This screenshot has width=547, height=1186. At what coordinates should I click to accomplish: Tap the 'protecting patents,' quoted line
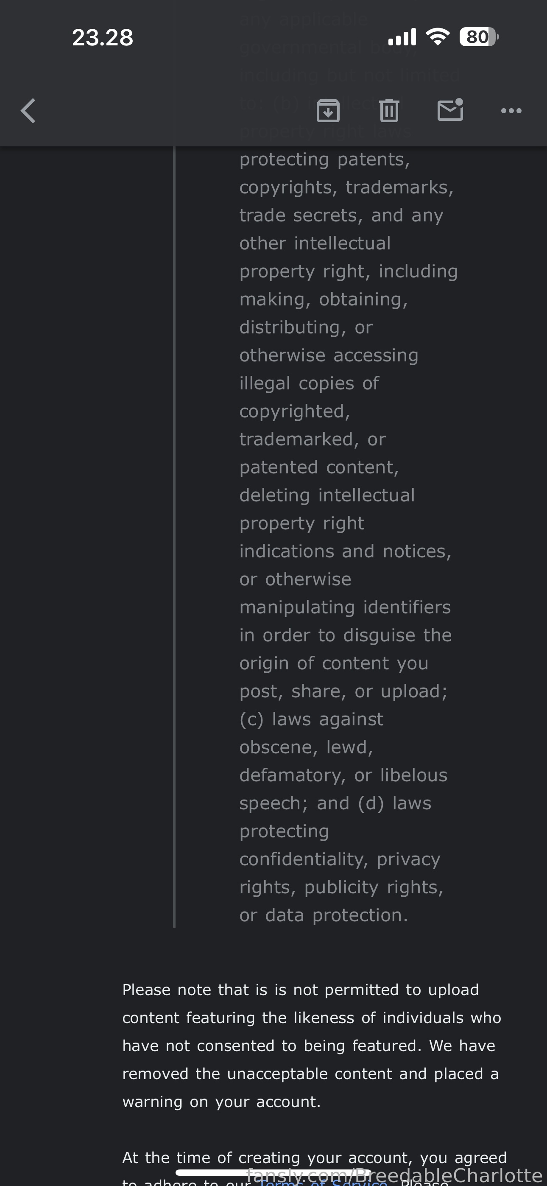click(325, 159)
